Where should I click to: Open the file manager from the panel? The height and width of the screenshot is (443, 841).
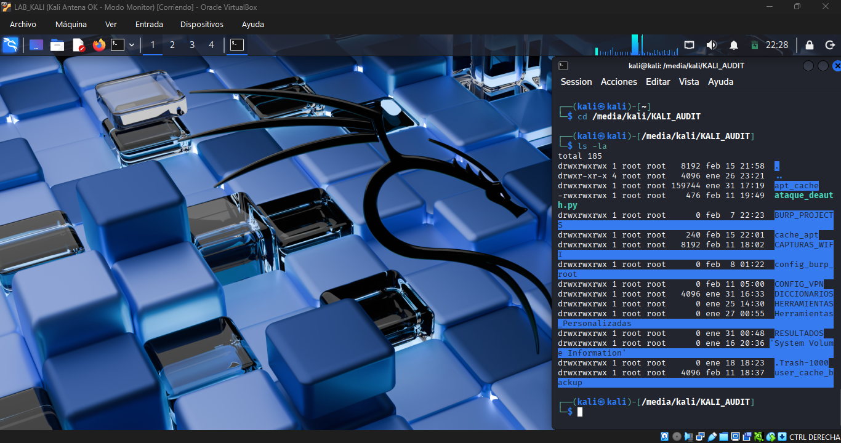point(57,44)
